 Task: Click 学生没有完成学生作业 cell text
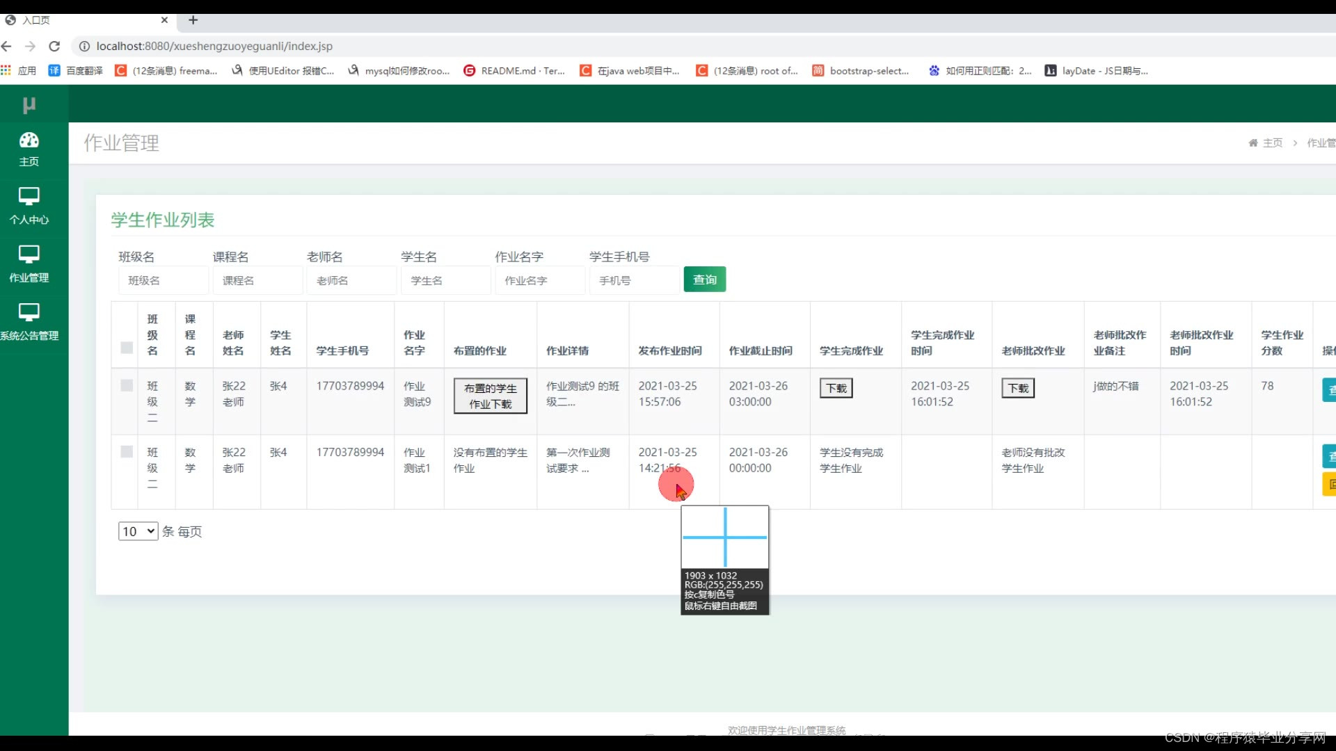pyautogui.click(x=852, y=460)
